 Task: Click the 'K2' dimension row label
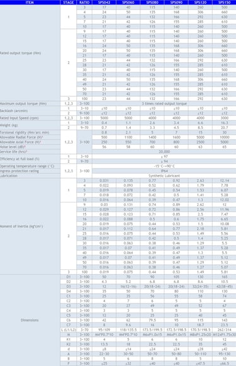click(69, 344)
